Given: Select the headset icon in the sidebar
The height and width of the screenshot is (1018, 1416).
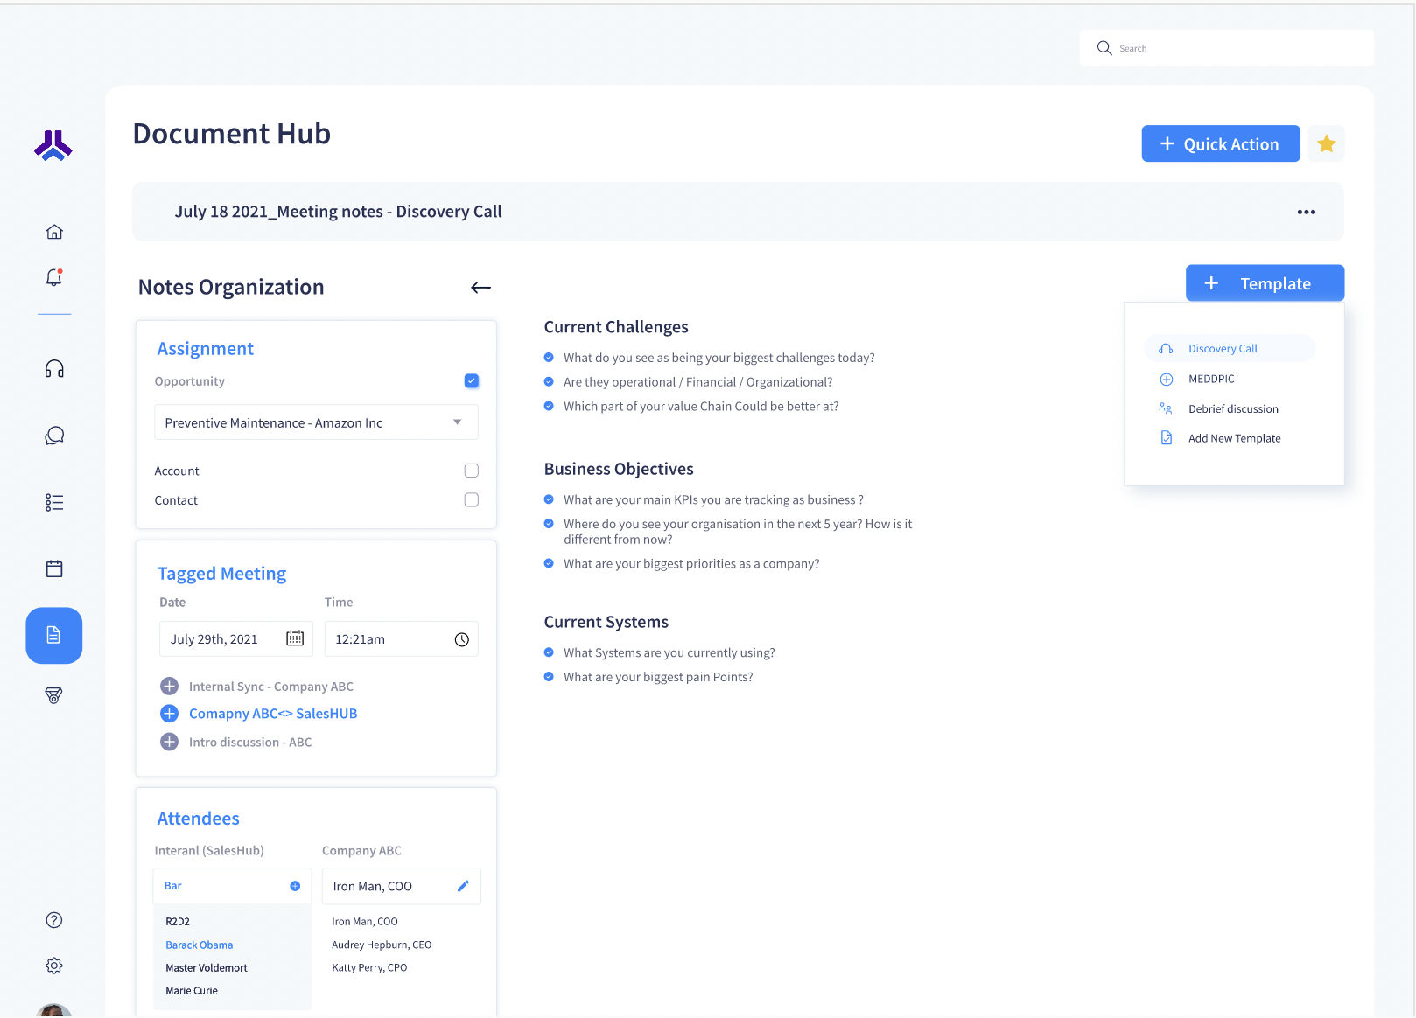Looking at the screenshot, I should click(53, 369).
